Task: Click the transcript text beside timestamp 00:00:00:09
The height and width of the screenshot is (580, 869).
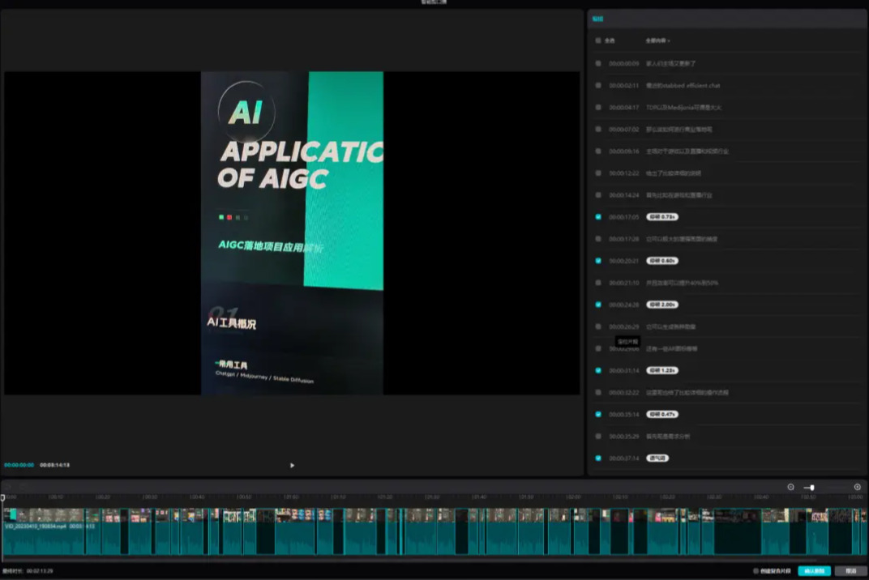Action: click(670, 63)
